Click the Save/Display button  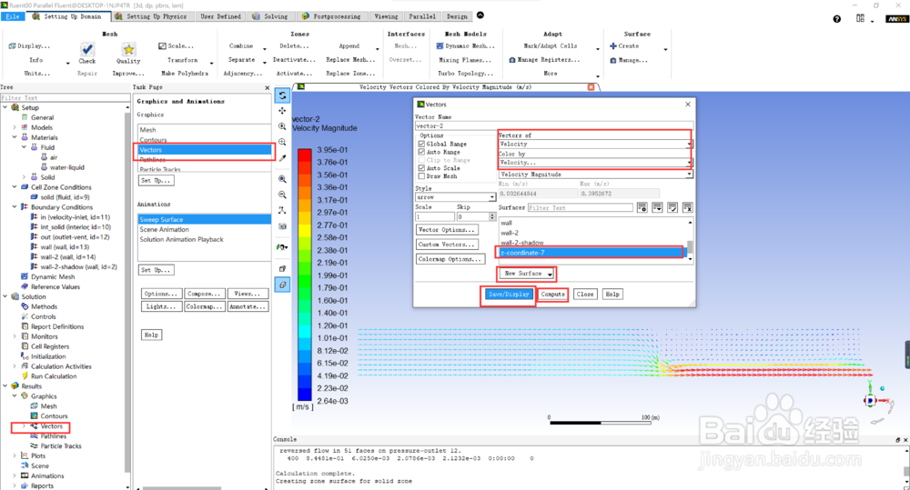point(509,294)
